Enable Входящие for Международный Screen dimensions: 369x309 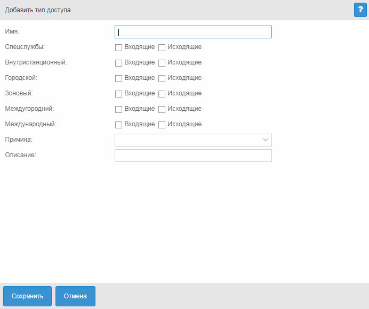[x=118, y=125]
